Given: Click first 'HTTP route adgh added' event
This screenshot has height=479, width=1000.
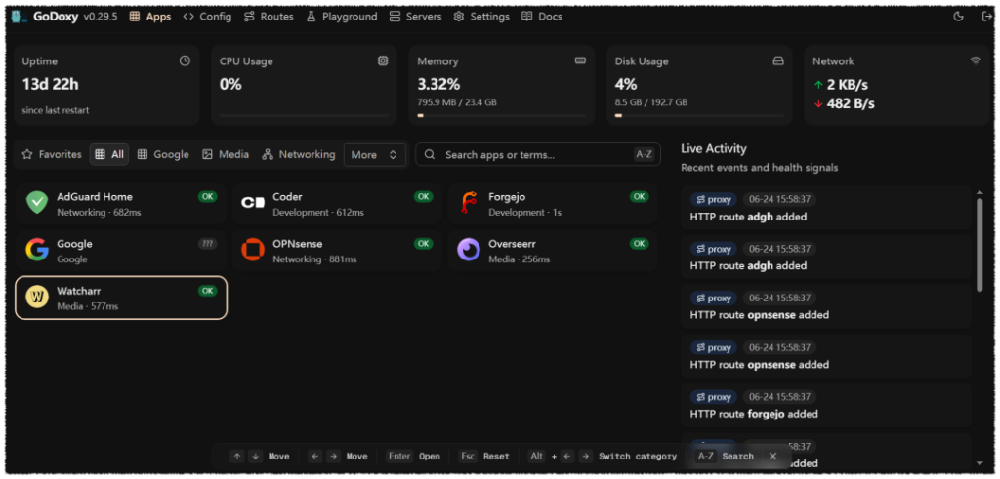Looking at the screenshot, I should pos(826,209).
